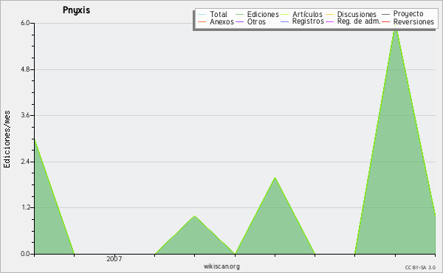
Task: Click the 2.4 y-axis value
Action: pos(25,162)
